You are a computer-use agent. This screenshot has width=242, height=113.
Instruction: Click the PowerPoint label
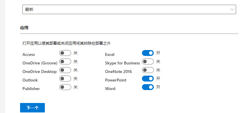click(x=116, y=80)
